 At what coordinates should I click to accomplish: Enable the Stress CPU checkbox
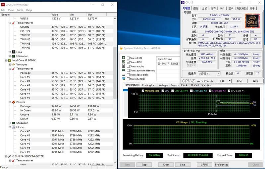tap(128, 58)
